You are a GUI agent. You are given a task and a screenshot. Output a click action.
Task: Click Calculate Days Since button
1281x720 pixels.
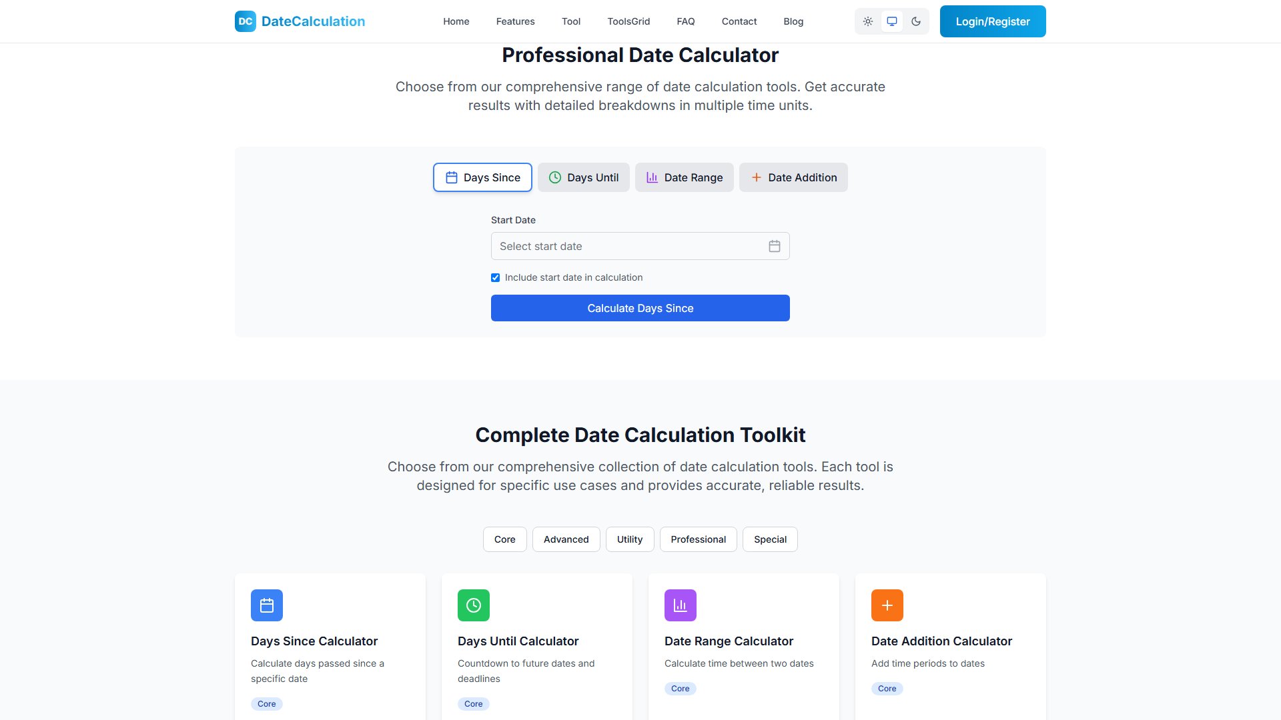640,308
